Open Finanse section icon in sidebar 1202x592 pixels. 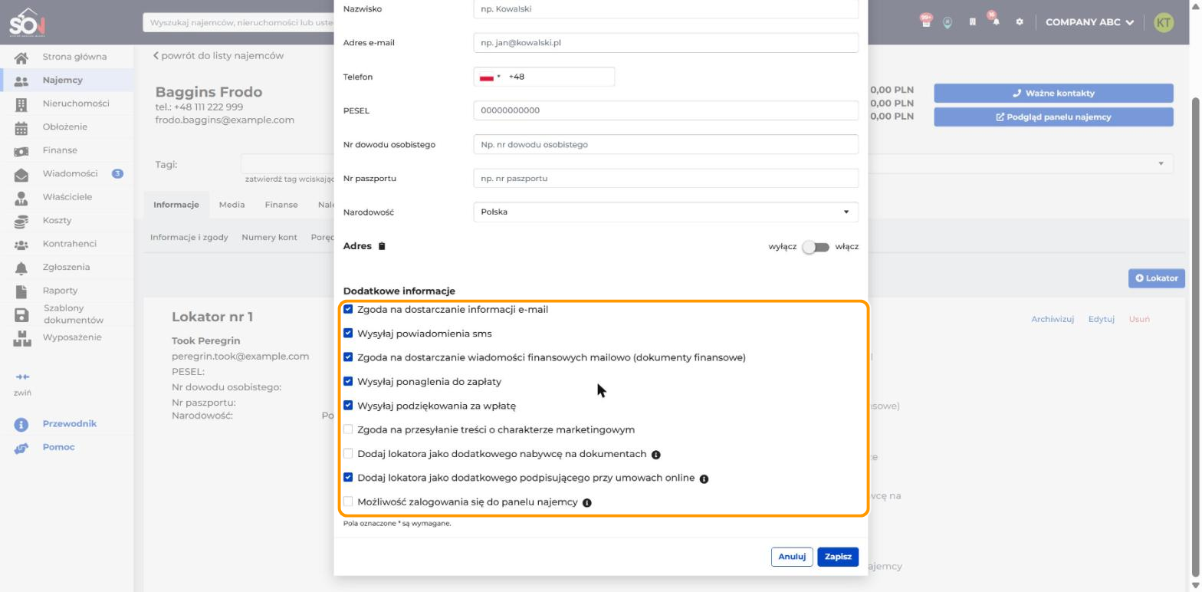coord(21,152)
